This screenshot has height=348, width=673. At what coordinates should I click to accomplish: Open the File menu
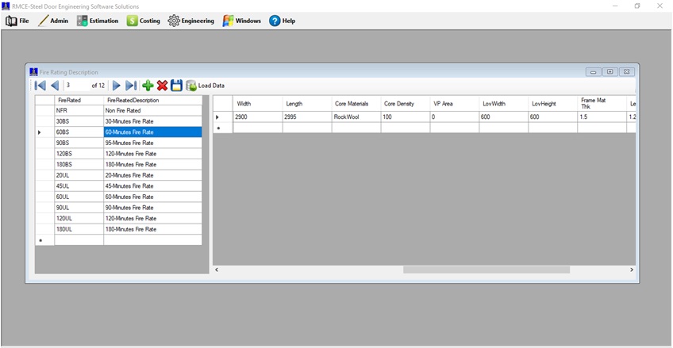[x=17, y=21]
